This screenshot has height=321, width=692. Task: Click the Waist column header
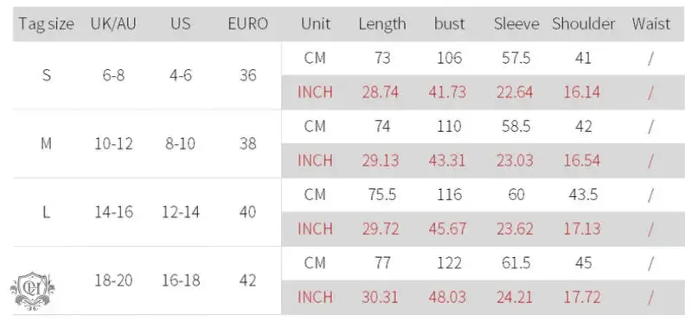coord(651,24)
